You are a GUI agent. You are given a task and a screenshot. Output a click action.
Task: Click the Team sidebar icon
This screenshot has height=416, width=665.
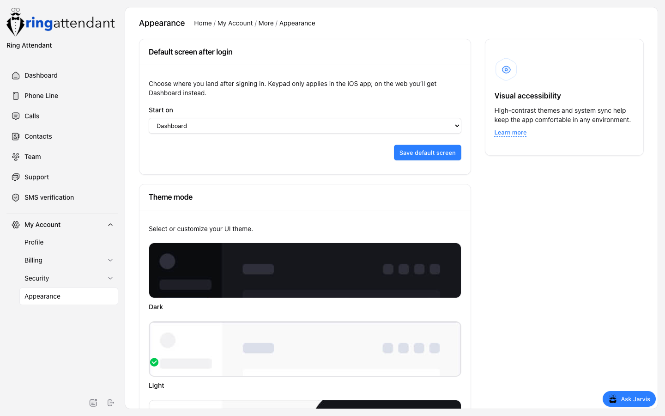click(x=16, y=157)
